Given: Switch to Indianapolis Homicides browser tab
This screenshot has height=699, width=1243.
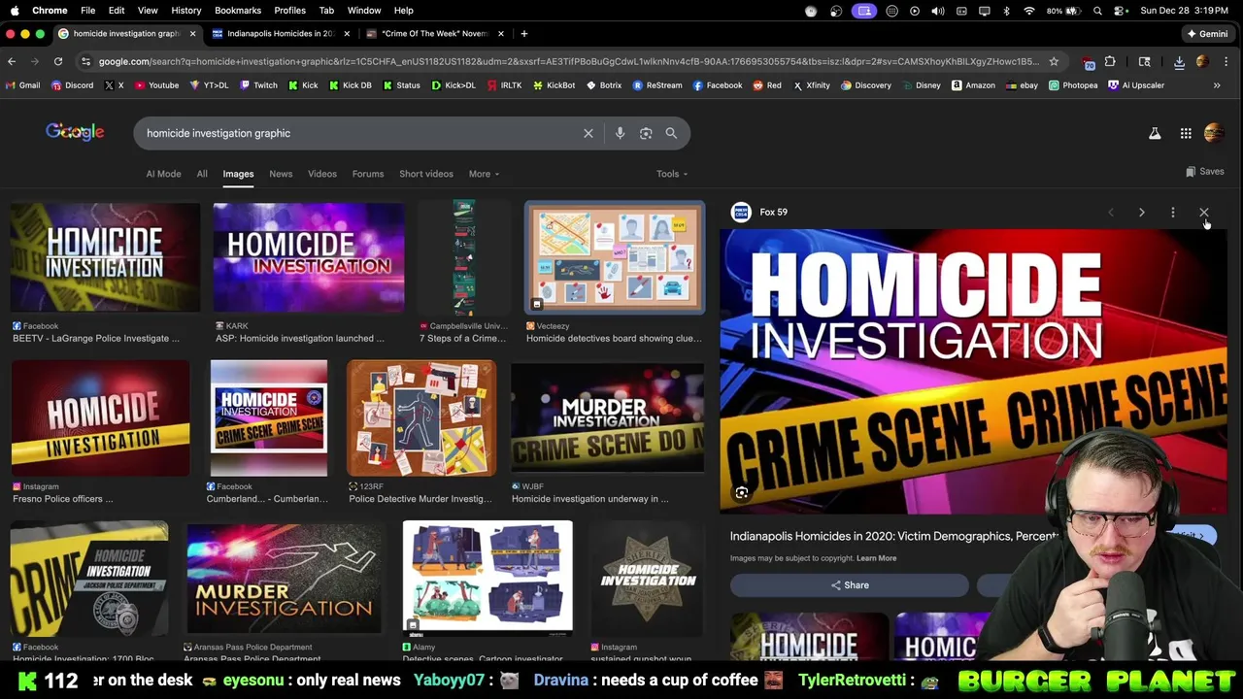Looking at the screenshot, I should [281, 33].
